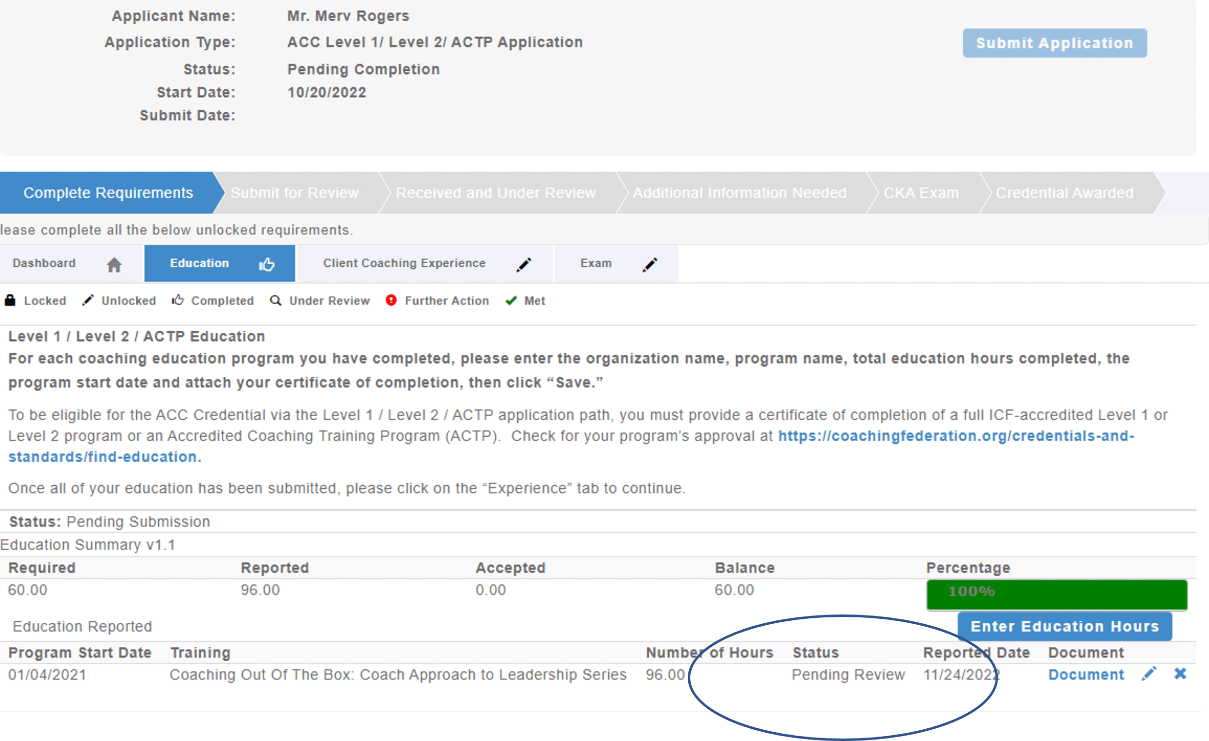Click the home icon on Dashboard tab

pos(114,264)
